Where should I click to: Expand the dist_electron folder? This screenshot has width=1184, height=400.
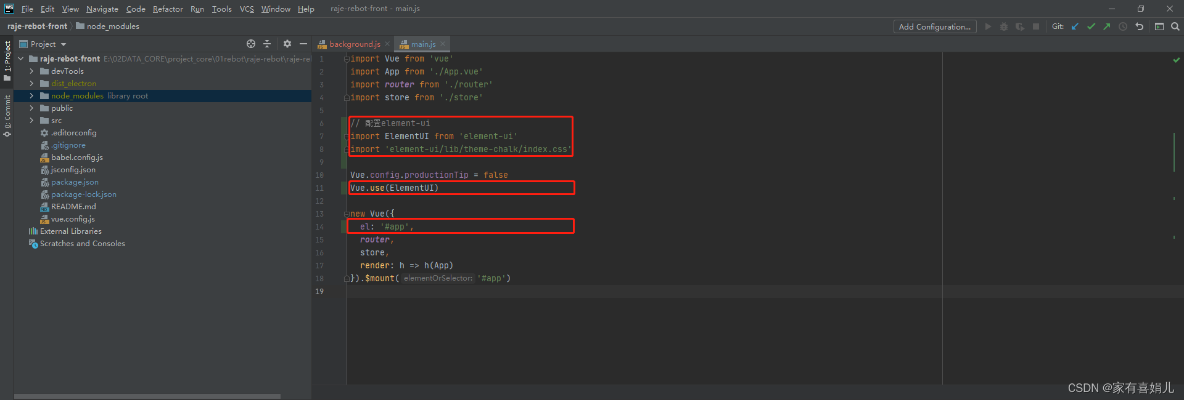click(31, 84)
